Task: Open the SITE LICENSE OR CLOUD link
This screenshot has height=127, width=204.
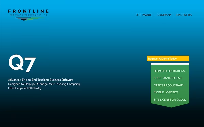Action: tap(170, 100)
